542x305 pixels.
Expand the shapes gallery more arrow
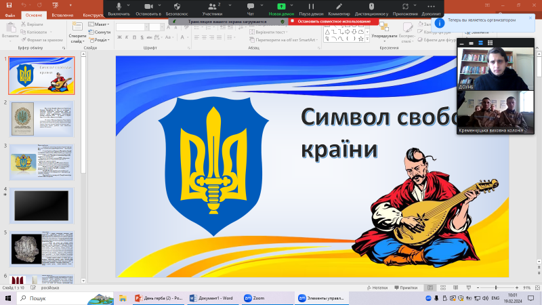click(x=367, y=39)
